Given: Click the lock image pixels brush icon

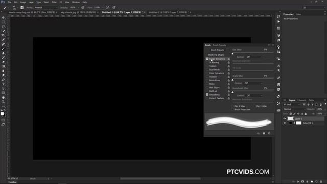Looking at the screenshot, I should [294, 113].
